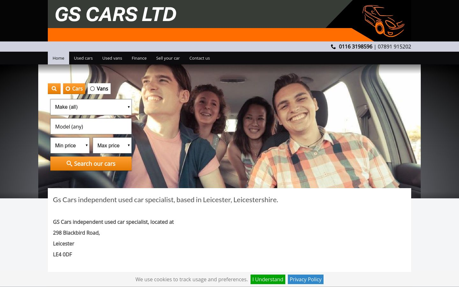Click the independent used car specialist heading
This screenshot has width=459, height=287.
[165, 200]
